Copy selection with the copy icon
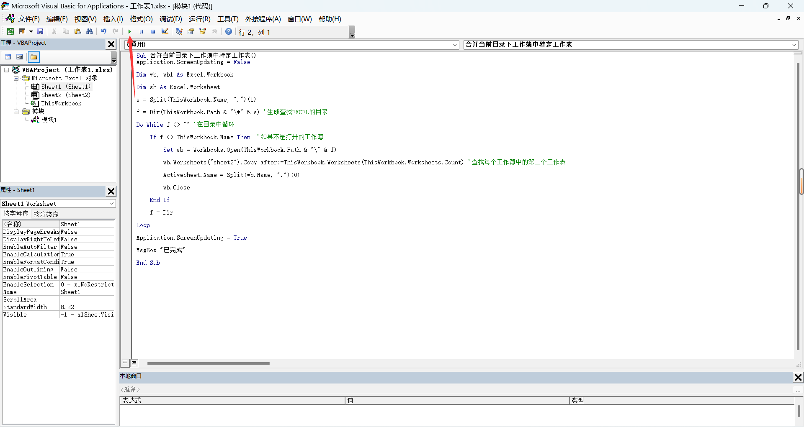The height and width of the screenshot is (427, 804). coord(66,31)
